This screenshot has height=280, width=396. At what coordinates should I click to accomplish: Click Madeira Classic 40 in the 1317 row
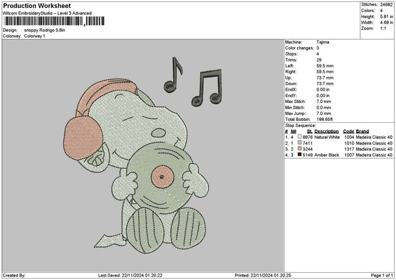click(x=374, y=149)
